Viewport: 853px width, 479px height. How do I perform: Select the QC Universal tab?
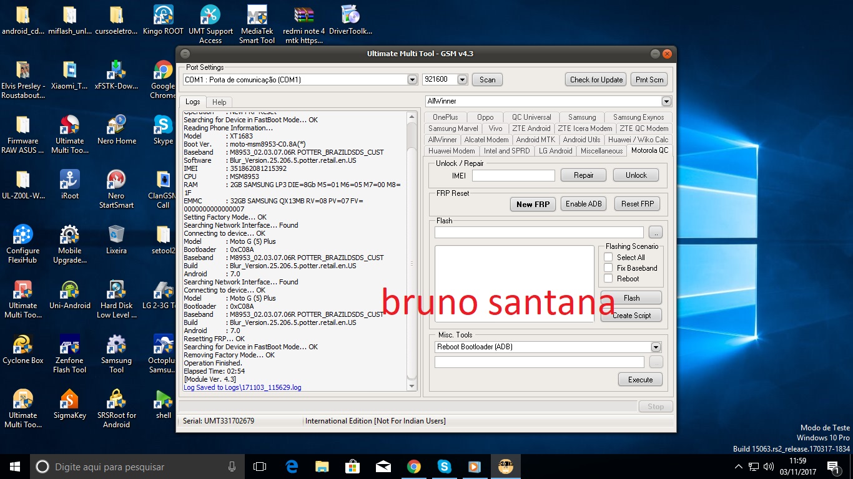(531, 117)
